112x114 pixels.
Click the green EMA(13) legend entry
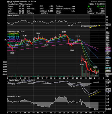pos(14,35)
